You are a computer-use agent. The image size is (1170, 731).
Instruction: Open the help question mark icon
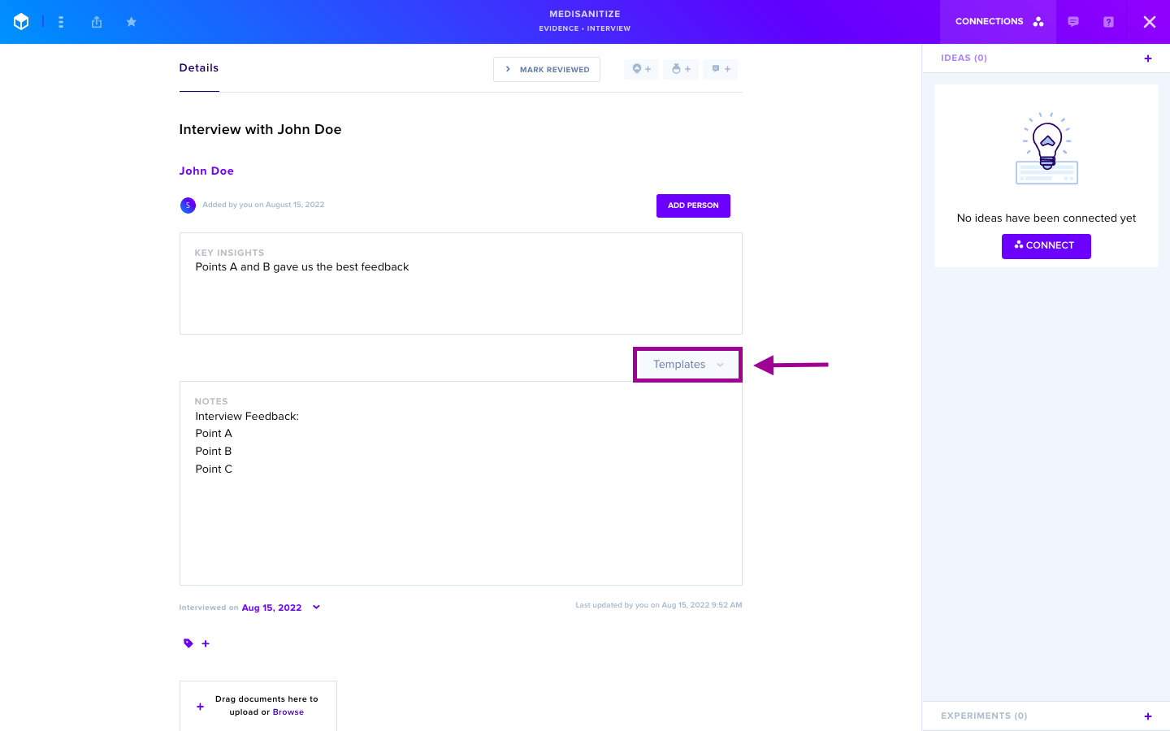point(1108,22)
